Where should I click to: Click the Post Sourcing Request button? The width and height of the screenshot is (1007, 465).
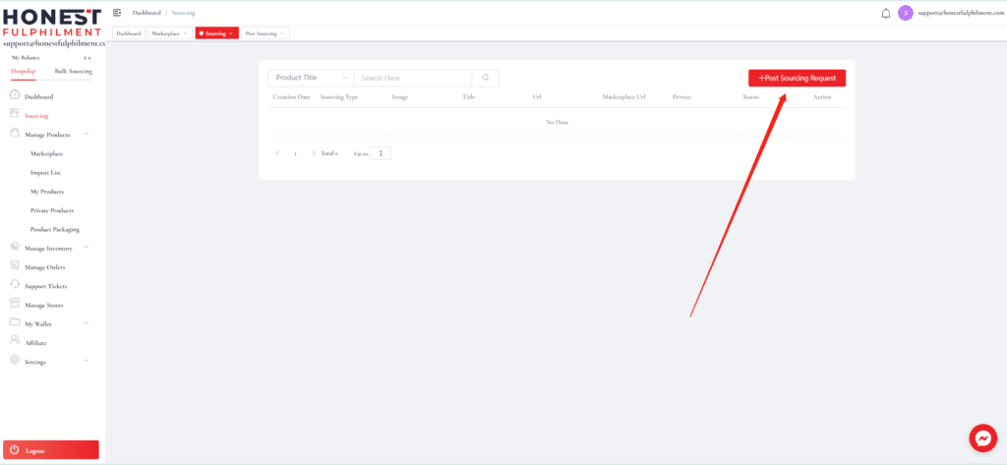797,78
